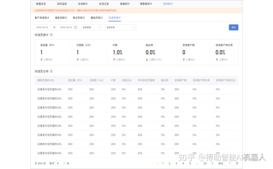Go to page 3 in pagination
The width and height of the screenshot is (273, 169).
pos(176,163)
